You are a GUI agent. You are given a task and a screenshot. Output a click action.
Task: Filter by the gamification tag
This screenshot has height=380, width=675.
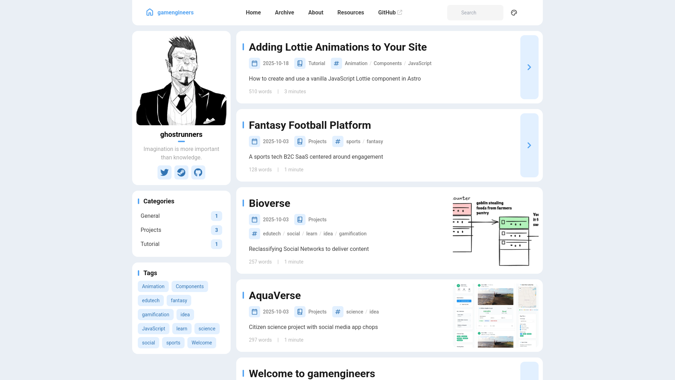click(155, 315)
